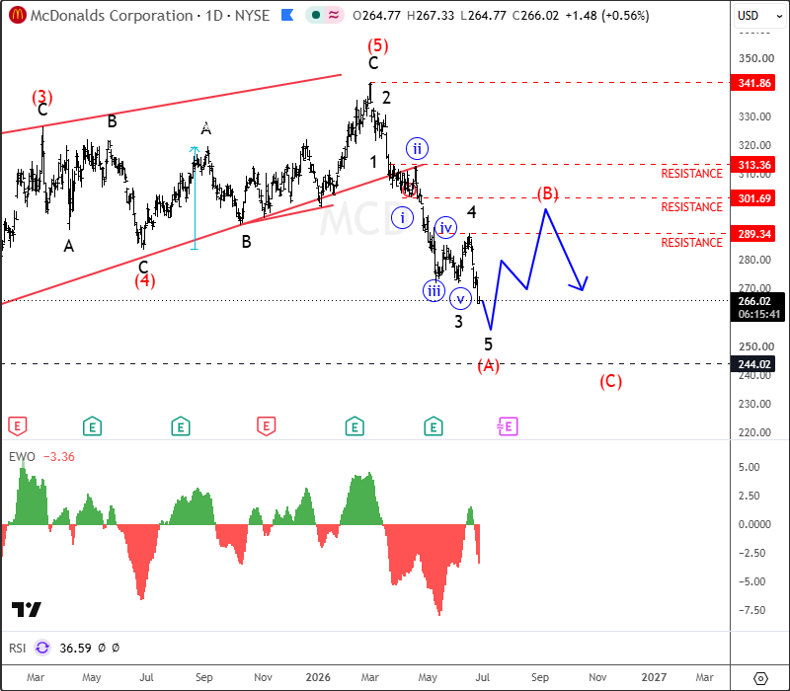Viewport: 790px width, 691px height.
Task: Click the countdown timer 06:15:41
Action: [758, 314]
